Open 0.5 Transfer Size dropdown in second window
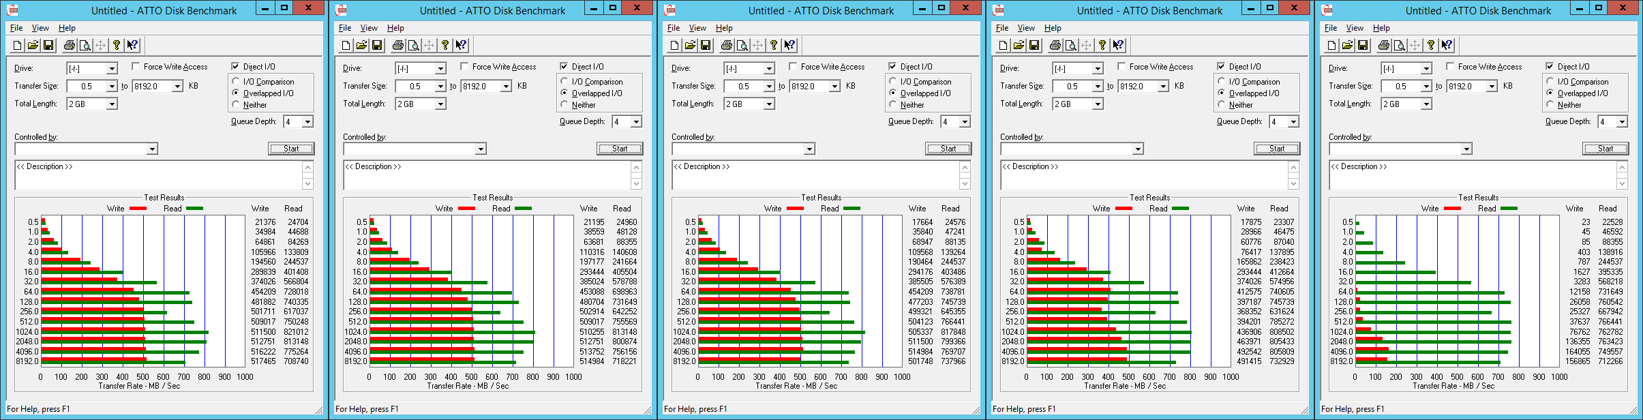This screenshot has height=420, width=1643. point(440,86)
